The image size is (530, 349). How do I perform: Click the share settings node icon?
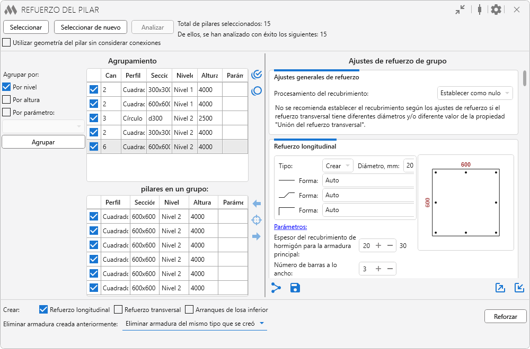276,288
